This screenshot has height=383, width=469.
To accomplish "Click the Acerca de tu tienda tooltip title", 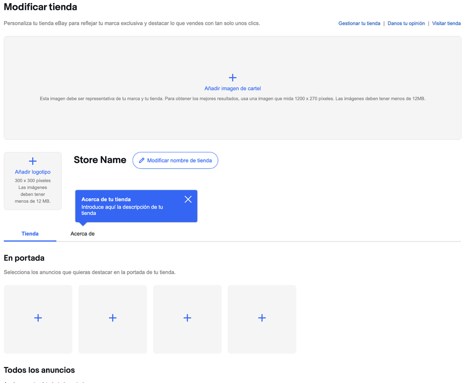I will [x=106, y=199].
